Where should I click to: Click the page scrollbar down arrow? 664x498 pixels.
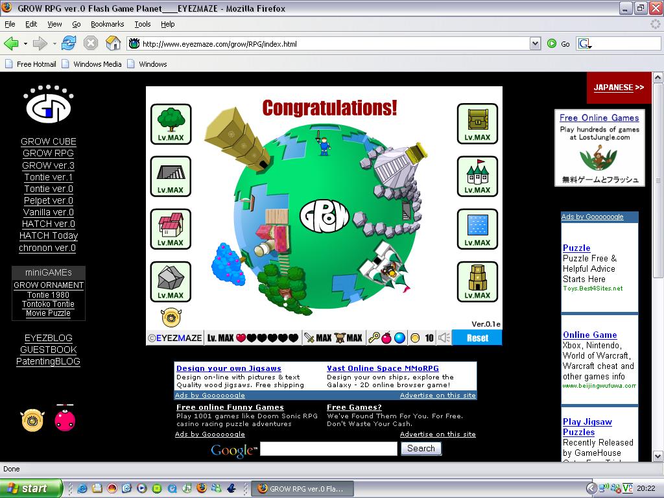point(658,456)
